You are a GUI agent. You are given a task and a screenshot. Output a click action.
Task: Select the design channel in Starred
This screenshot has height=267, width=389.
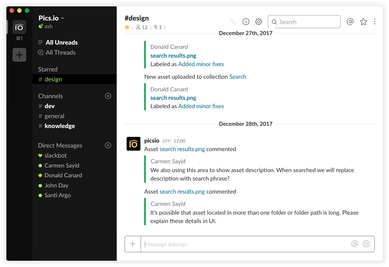[74, 79]
